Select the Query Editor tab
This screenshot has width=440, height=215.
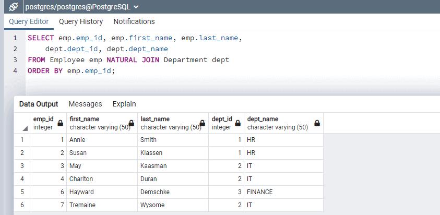click(x=29, y=21)
